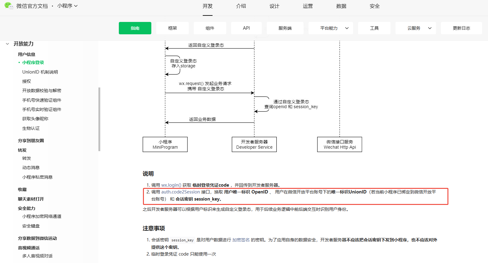This screenshot has width=488, height=263.
Task: Open 聊天素材打开 in the sidebar
Action: click(x=31, y=199)
